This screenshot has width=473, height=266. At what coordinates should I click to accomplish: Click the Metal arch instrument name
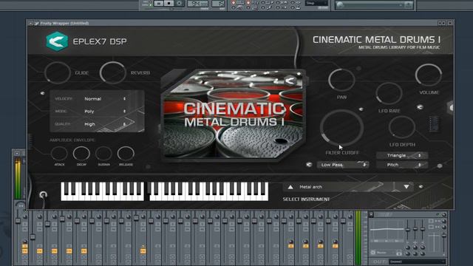[x=310, y=187]
